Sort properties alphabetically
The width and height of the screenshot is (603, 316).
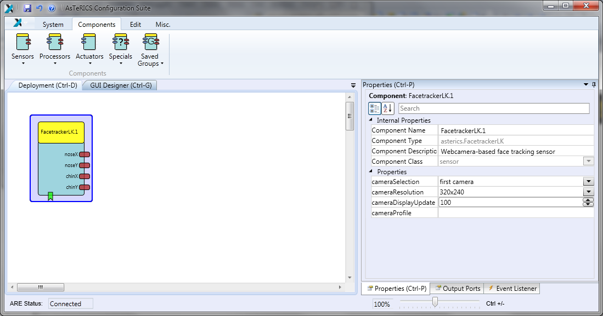click(387, 108)
